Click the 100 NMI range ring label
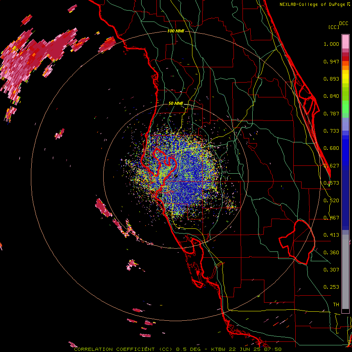This screenshot has width=352, height=352. pyautogui.click(x=176, y=31)
